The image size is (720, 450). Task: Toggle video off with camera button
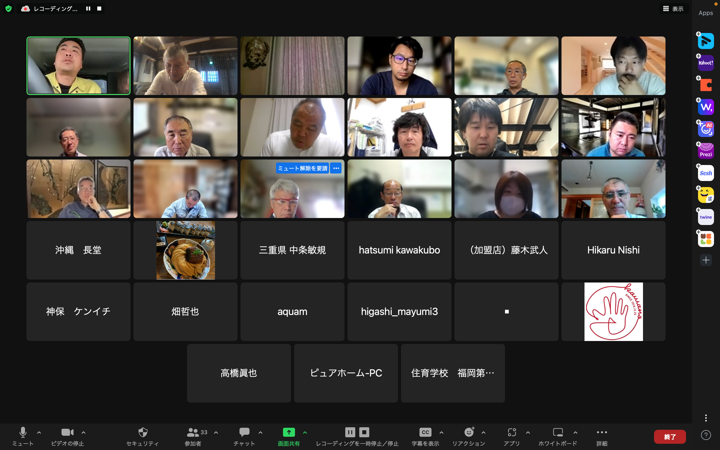point(67,432)
